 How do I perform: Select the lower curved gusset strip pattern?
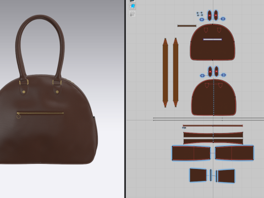213,141
